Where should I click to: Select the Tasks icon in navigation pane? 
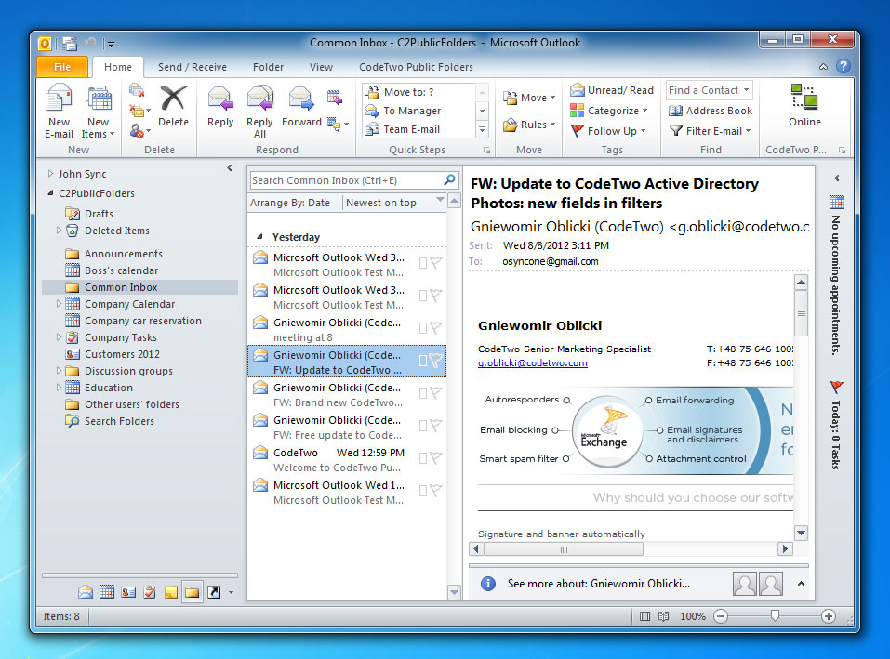tap(149, 592)
